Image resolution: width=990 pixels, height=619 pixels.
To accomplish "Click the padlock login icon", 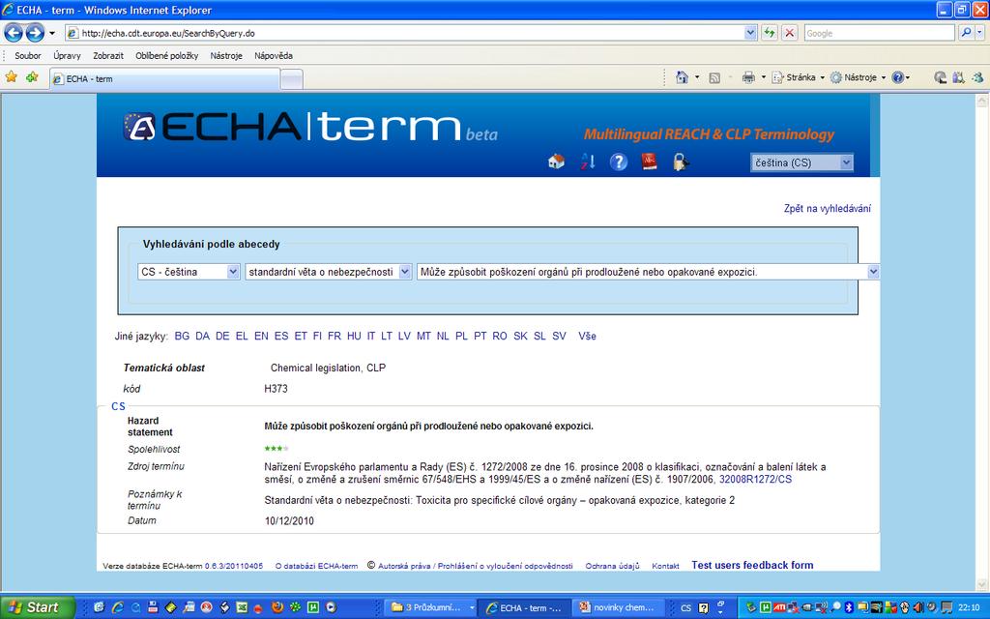I will click(681, 162).
